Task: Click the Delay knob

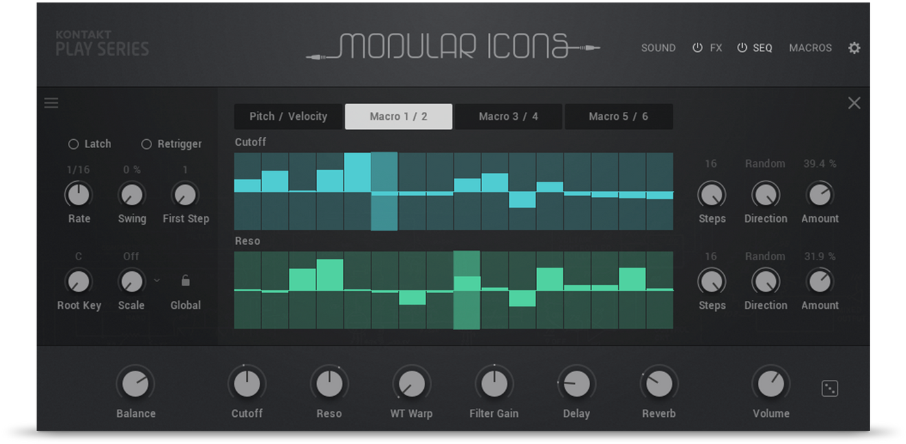Action: 576,384
